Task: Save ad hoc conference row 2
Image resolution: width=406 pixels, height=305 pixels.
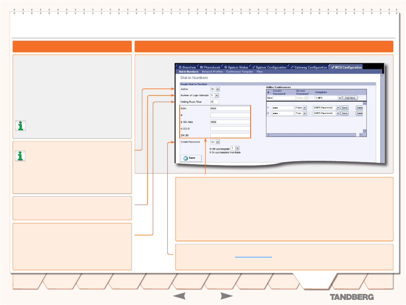Action: click(344, 114)
